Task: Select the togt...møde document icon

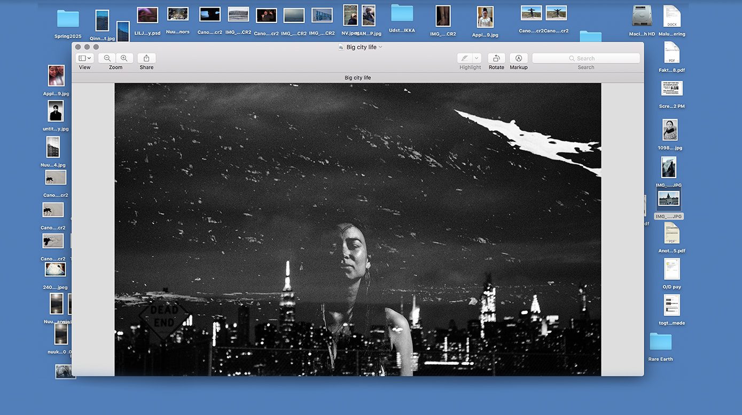Action: pos(672,305)
